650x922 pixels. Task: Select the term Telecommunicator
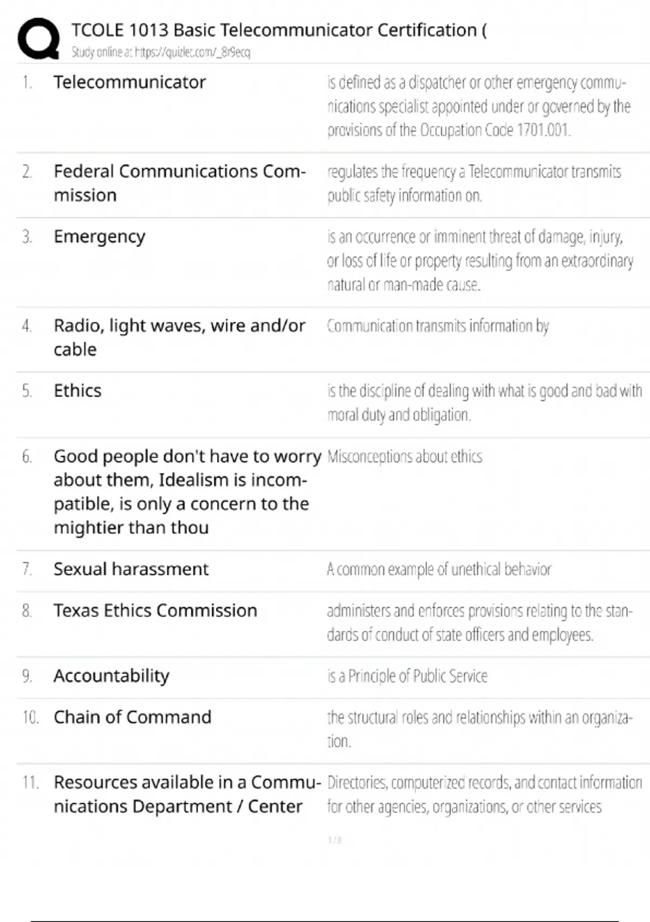click(x=129, y=82)
